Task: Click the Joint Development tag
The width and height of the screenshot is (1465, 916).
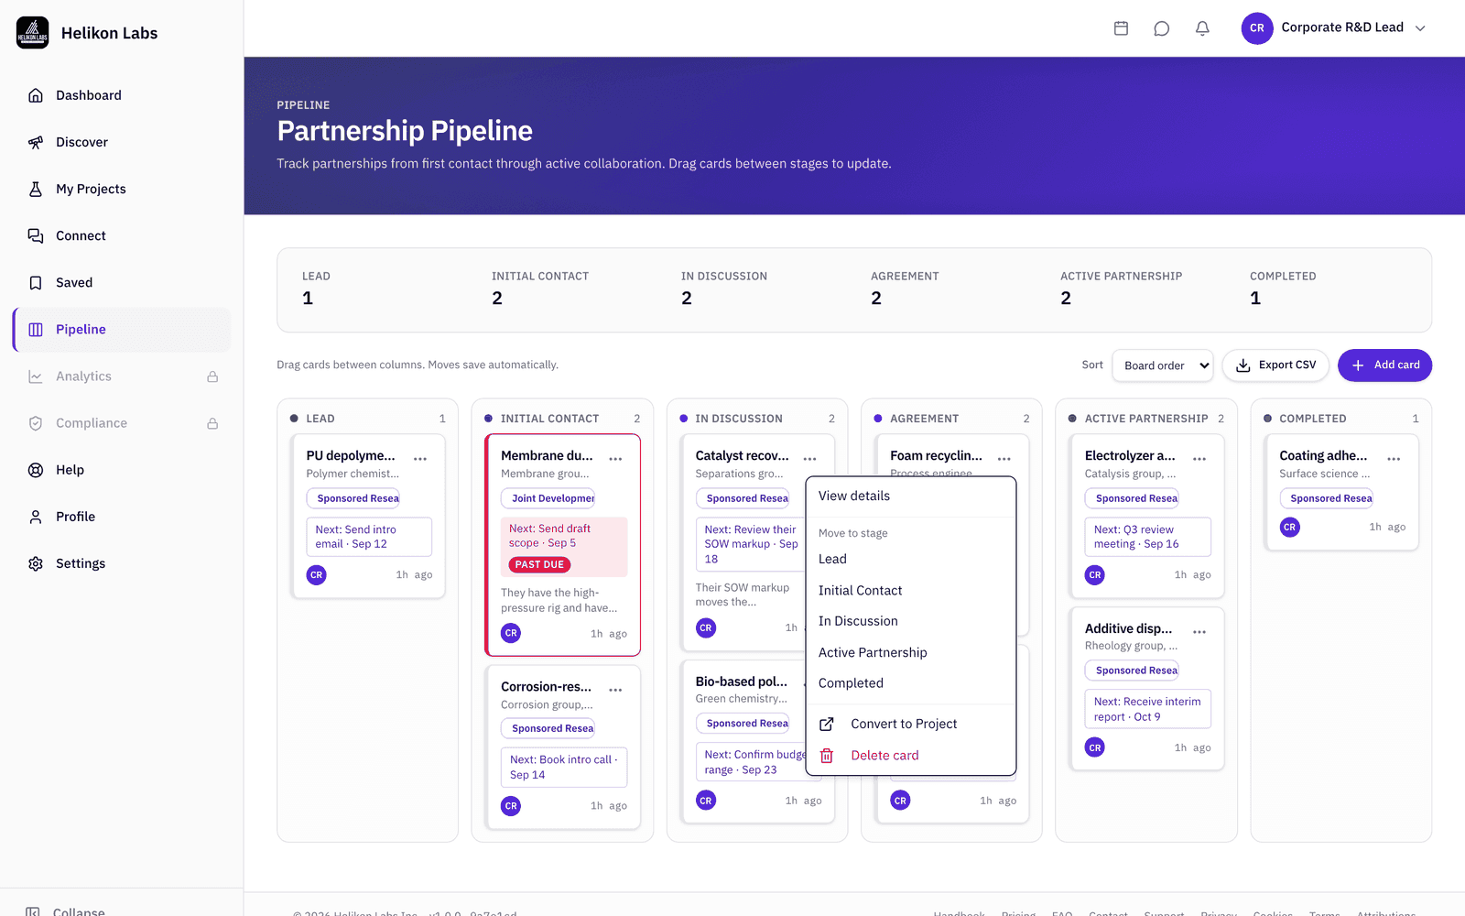Action: pos(548,498)
